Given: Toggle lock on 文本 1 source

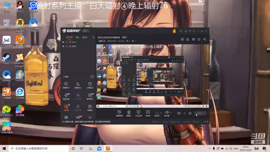Looking at the screenshot, I should tap(66, 42).
